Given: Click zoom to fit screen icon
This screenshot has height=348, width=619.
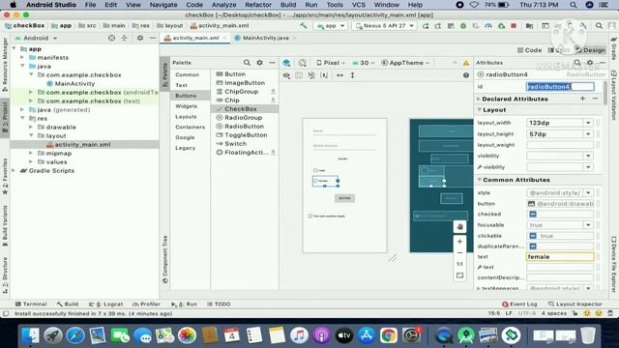Looking at the screenshot, I should click(x=460, y=275).
